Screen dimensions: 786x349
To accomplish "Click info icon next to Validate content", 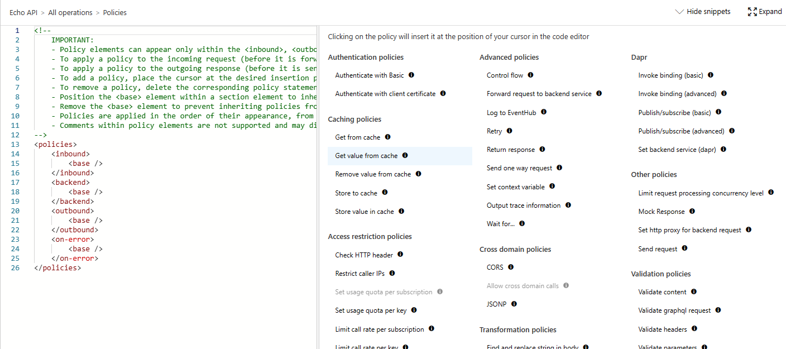I will click(693, 291).
